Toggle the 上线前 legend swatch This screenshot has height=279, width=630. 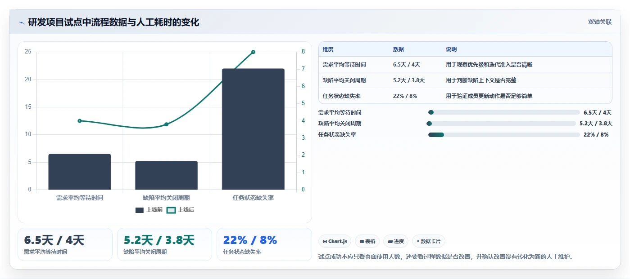[140, 210]
